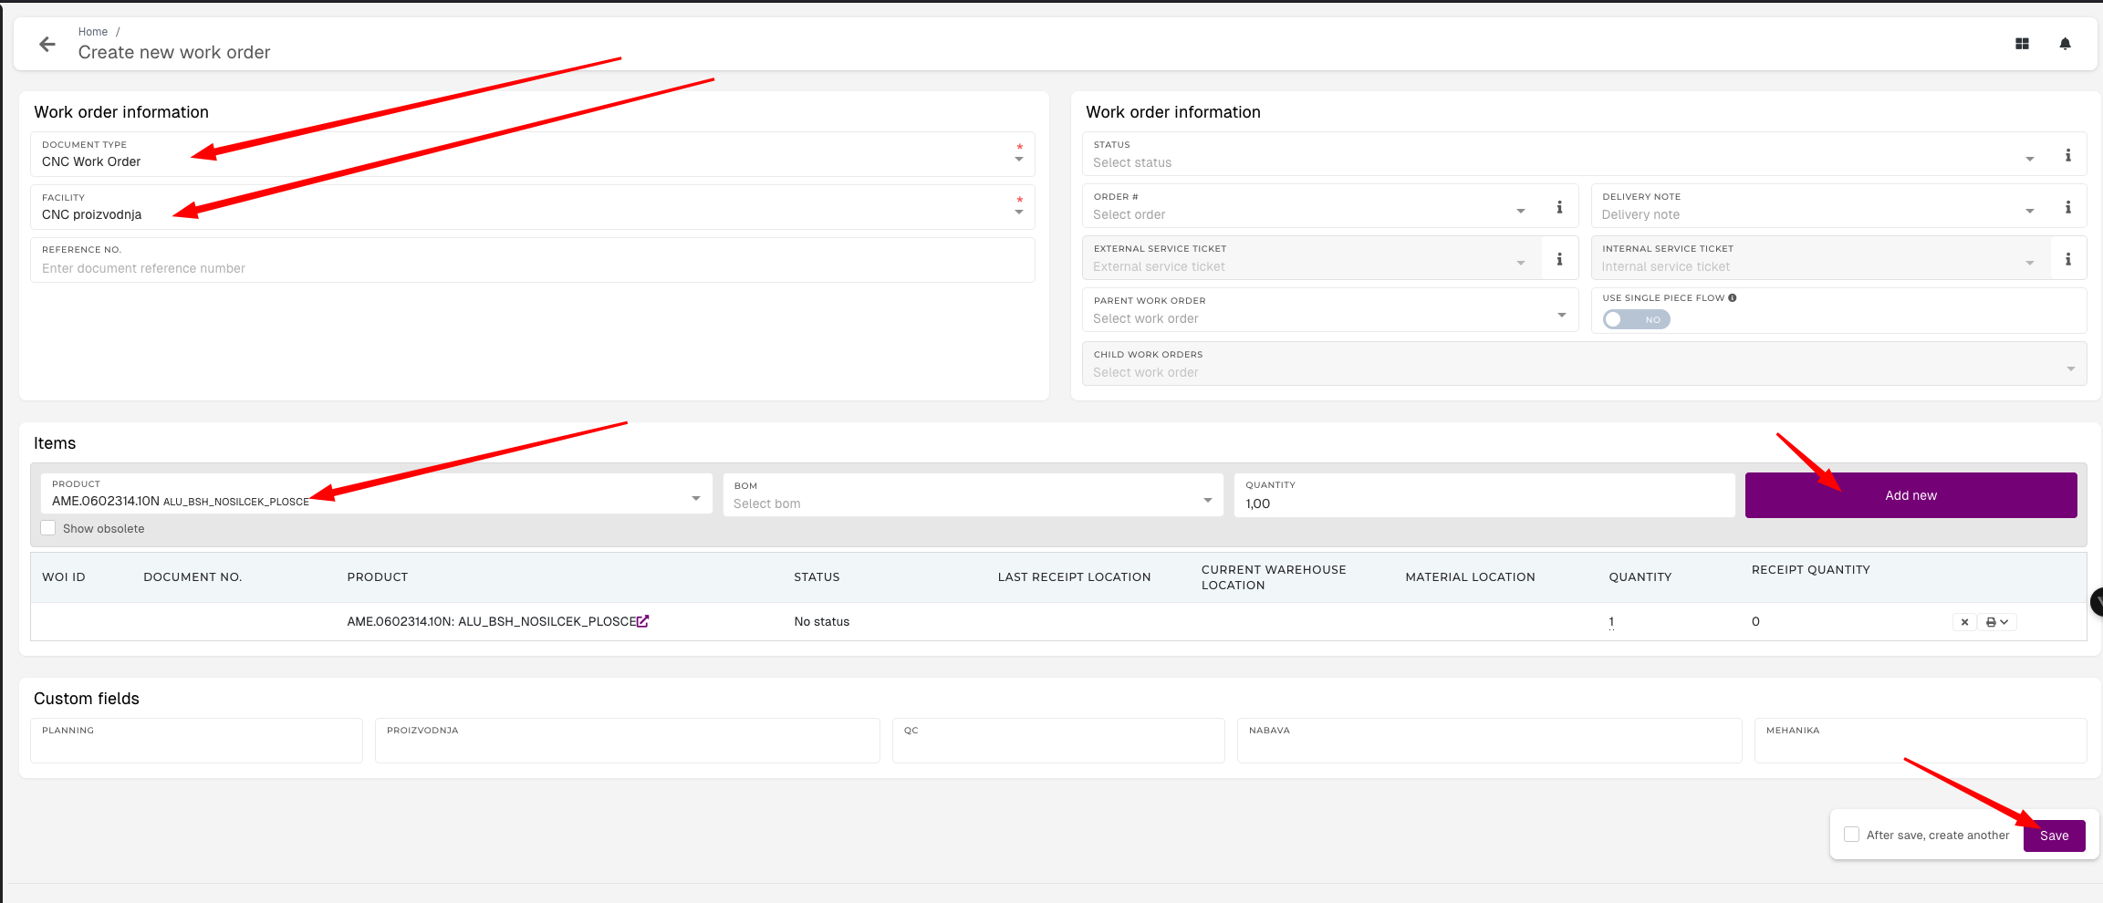Screen dimensions: 2103x903
Task: Toggle the Use single piece flow switch
Action: pos(1637,319)
